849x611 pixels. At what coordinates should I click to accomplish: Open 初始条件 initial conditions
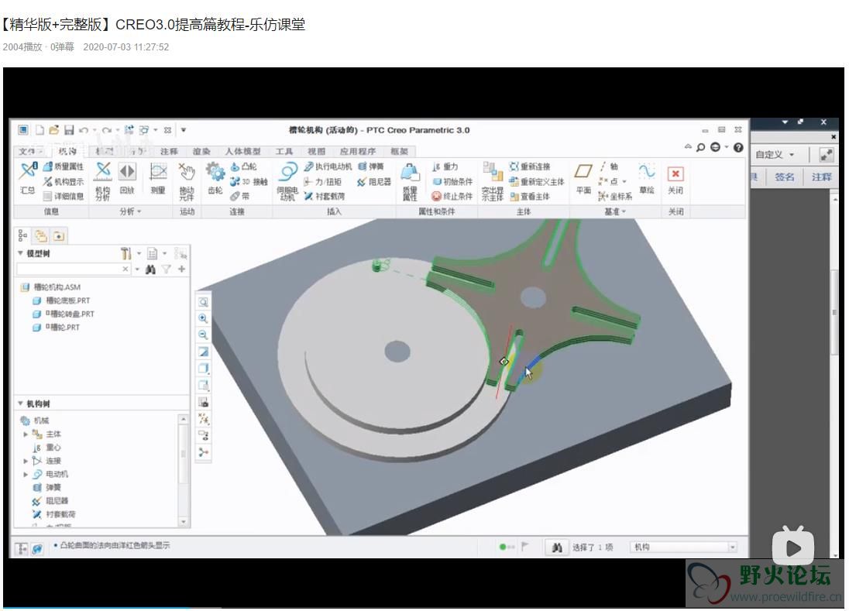point(452,181)
